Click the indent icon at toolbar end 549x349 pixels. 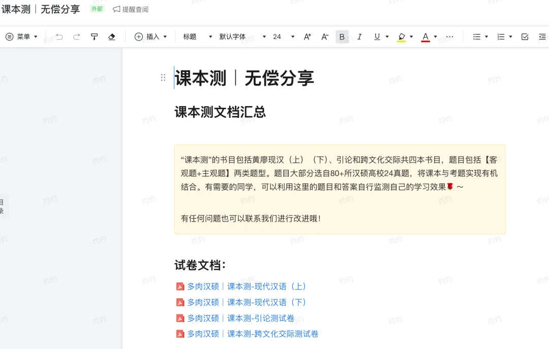click(x=542, y=37)
